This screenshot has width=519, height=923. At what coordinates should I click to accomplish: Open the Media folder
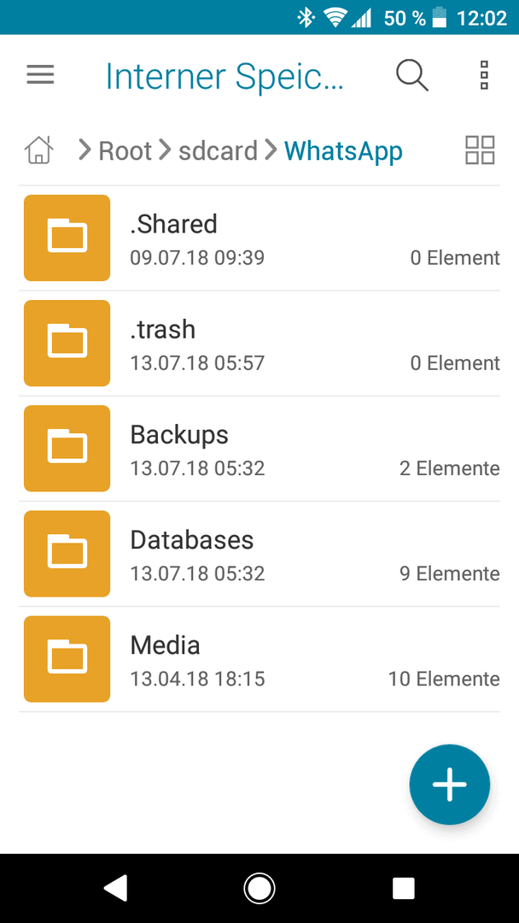(259, 659)
